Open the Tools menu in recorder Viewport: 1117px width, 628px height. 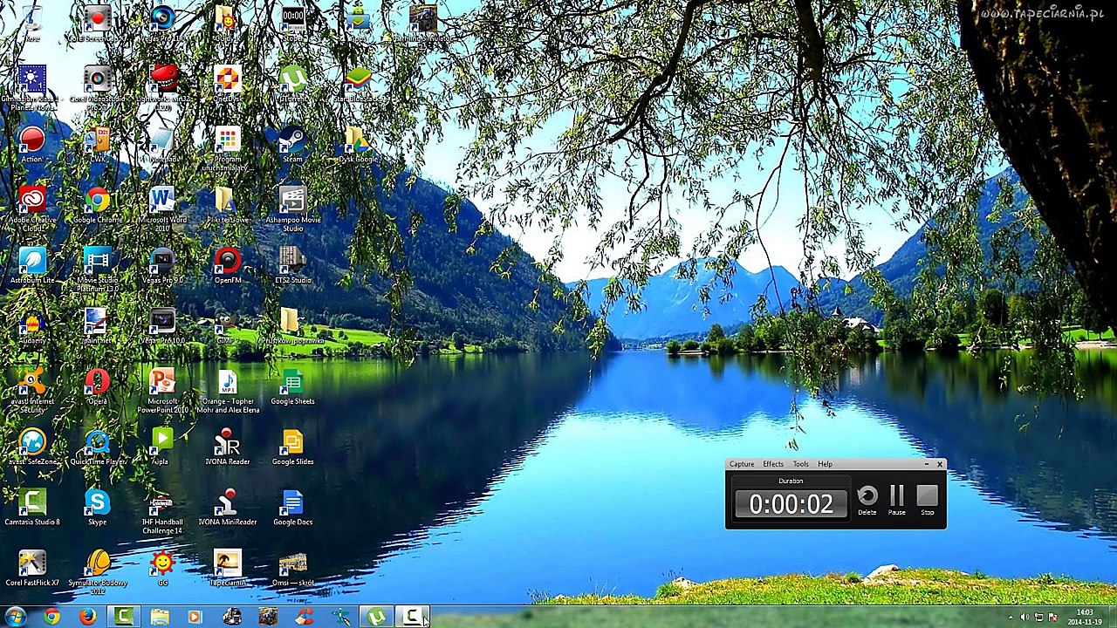point(800,464)
